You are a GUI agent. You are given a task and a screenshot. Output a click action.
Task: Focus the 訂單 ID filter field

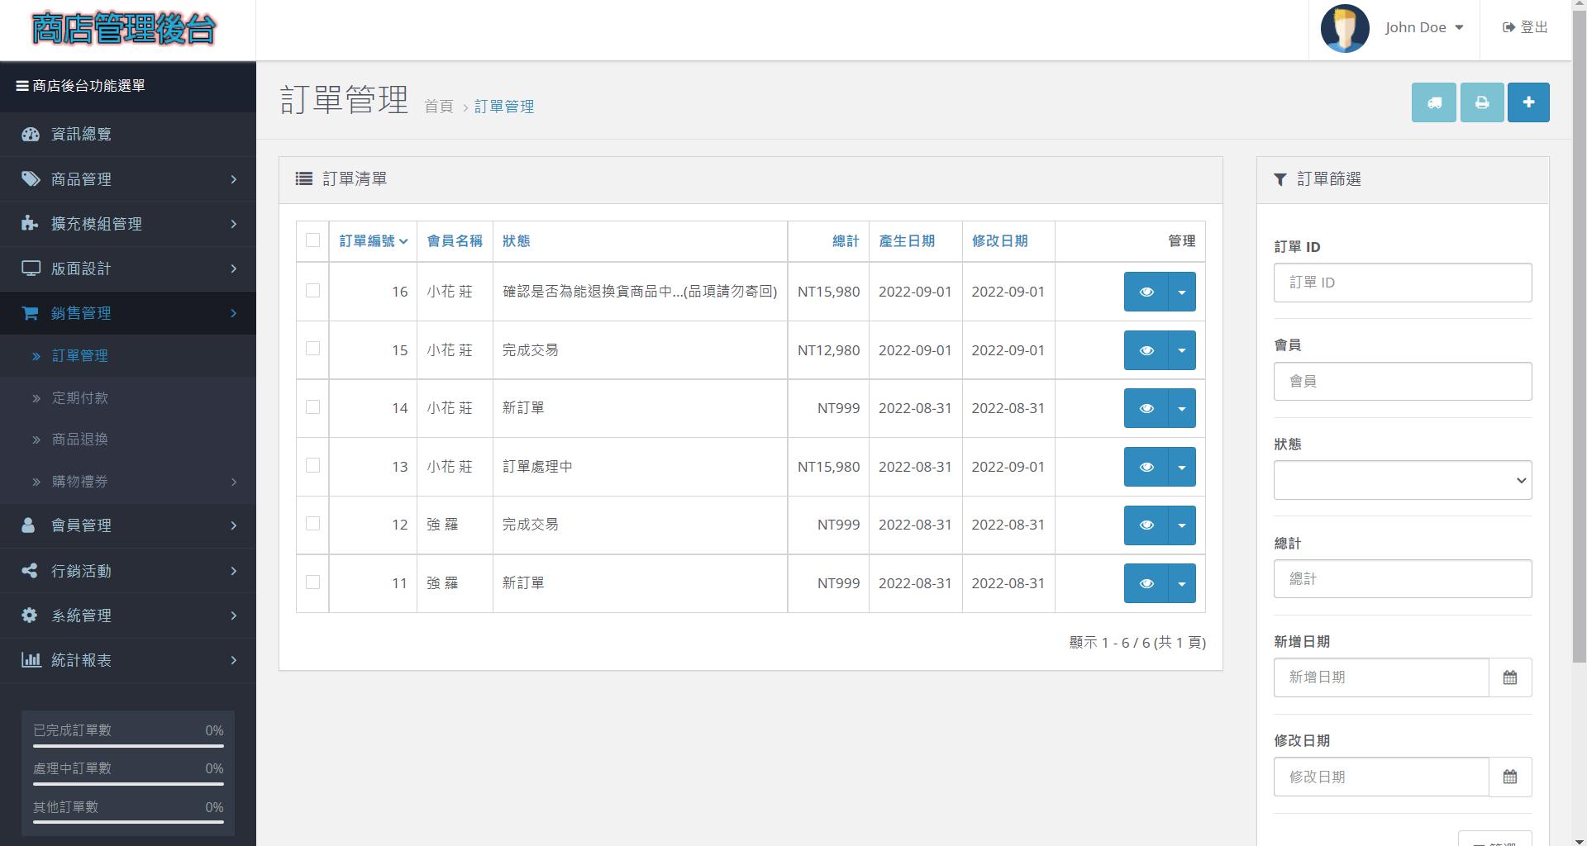click(x=1403, y=283)
